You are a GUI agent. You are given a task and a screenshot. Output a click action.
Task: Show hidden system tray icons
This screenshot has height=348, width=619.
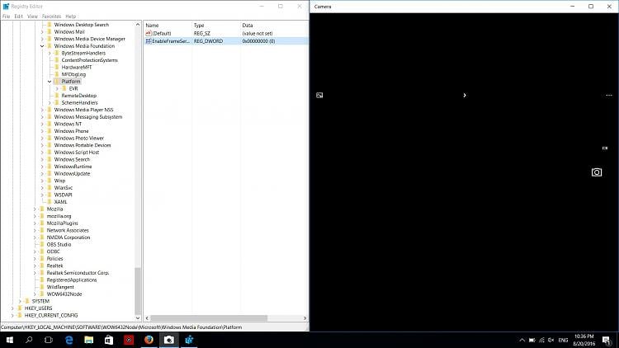click(x=522, y=340)
